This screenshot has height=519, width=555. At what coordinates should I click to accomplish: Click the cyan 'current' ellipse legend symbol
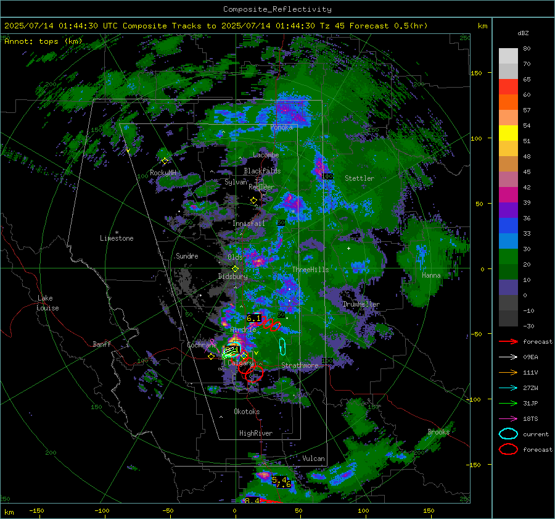[508, 434]
